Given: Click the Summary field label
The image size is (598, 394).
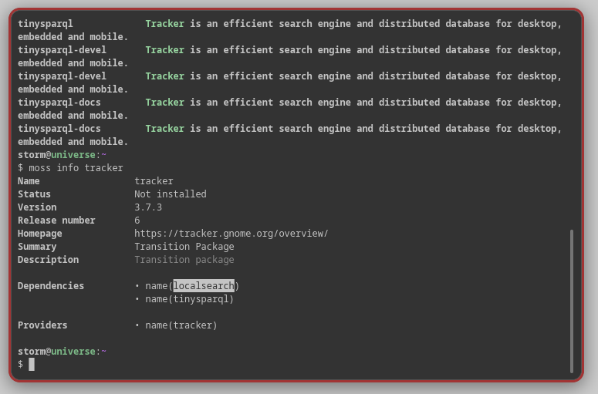Looking at the screenshot, I should point(37,247).
